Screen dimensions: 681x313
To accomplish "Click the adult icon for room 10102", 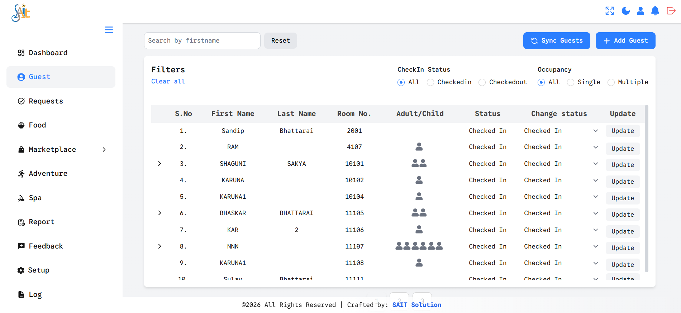I will pyautogui.click(x=419, y=180).
